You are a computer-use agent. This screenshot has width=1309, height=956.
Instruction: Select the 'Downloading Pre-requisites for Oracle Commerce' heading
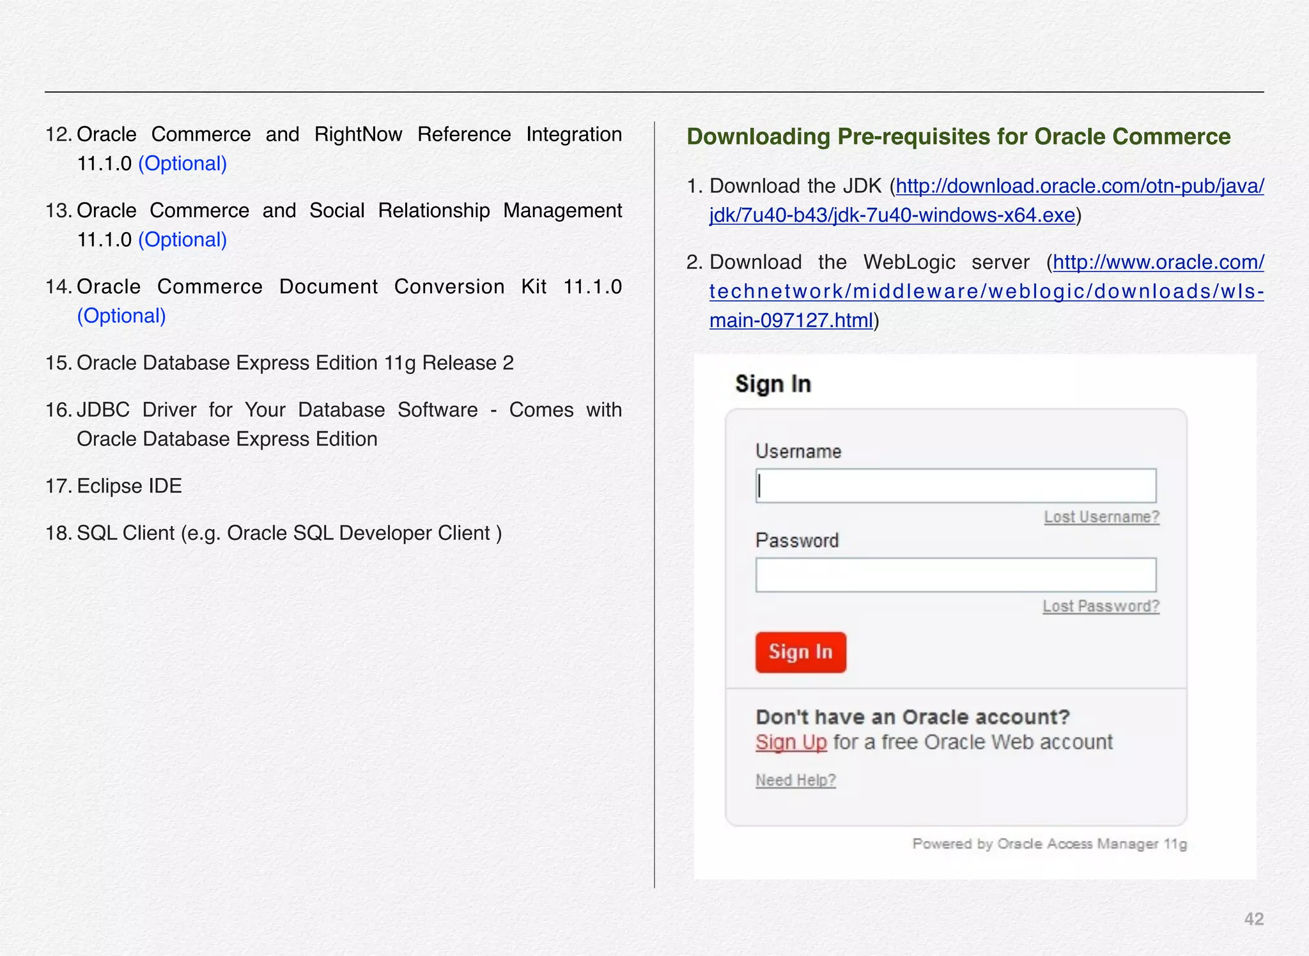[x=959, y=137]
